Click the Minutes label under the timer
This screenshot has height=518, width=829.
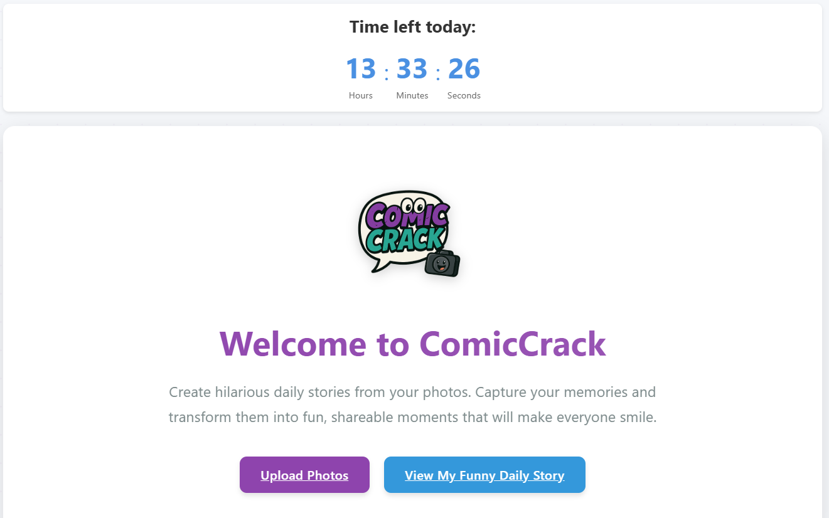coord(412,95)
